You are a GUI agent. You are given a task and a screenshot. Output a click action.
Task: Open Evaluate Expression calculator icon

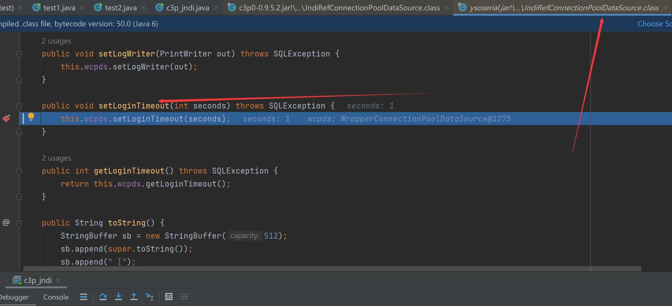pyautogui.click(x=169, y=297)
